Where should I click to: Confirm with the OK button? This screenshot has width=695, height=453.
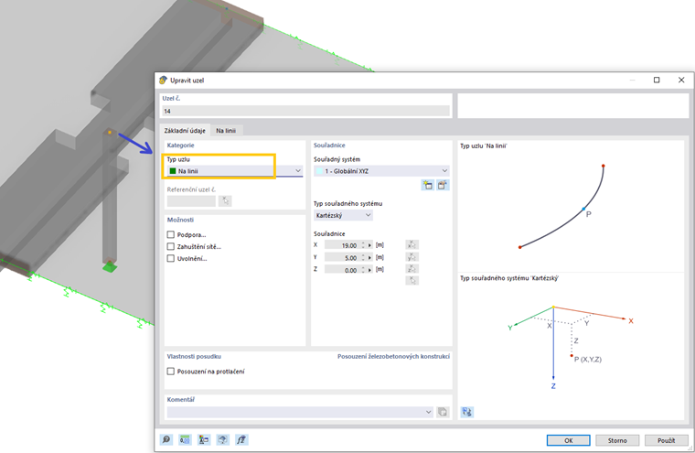[568, 440]
